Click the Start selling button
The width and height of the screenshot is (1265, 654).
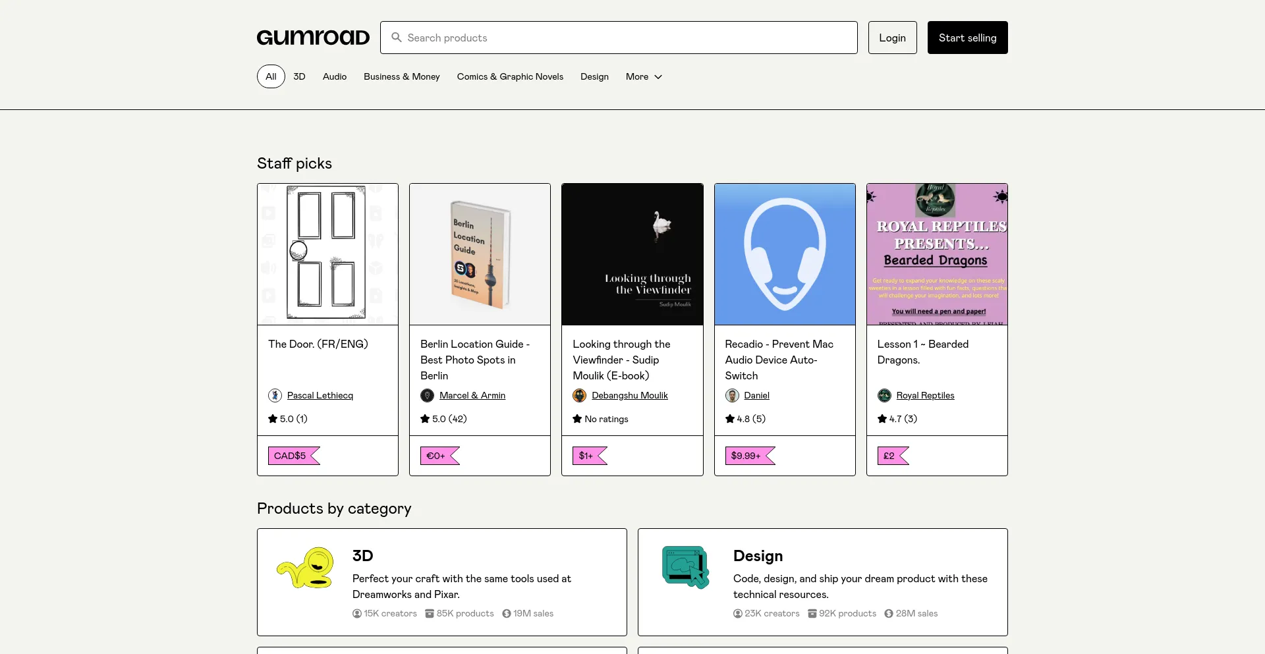point(967,38)
